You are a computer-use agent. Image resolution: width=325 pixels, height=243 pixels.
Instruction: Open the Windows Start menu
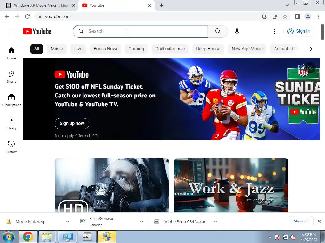[x=9, y=237]
